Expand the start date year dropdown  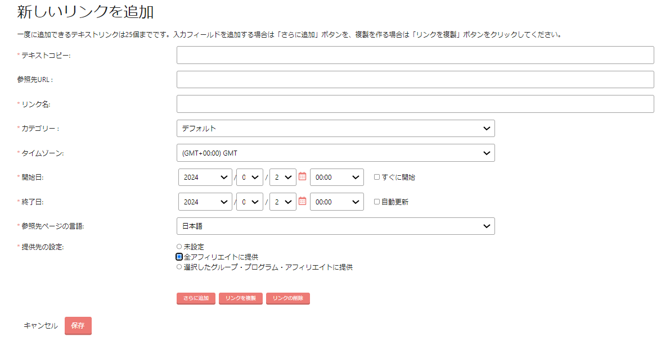[x=205, y=177]
